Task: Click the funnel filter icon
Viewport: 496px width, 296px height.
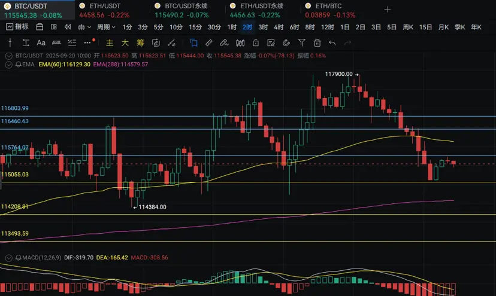Action: (x=302, y=42)
